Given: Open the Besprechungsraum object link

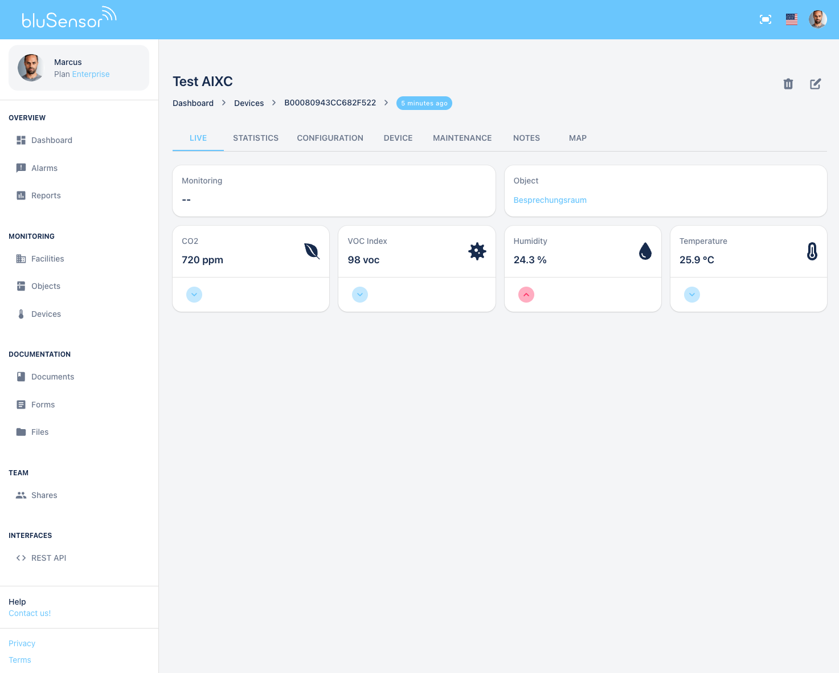Looking at the screenshot, I should click(x=550, y=200).
